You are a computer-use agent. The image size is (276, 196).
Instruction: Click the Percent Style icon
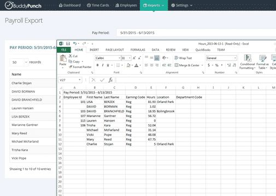(216, 65)
